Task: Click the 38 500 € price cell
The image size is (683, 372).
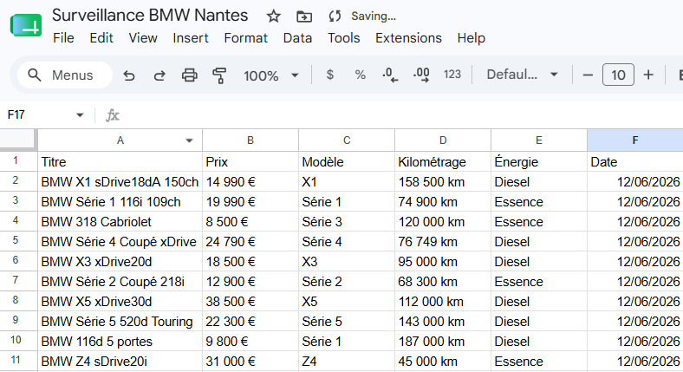Action: tap(250, 302)
